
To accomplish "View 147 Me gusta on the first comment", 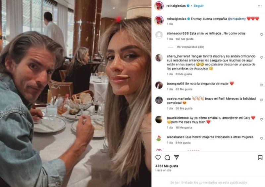I will tap(185, 39).
